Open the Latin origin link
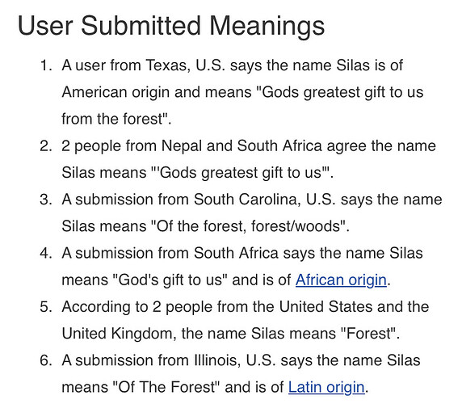 [326, 387]
